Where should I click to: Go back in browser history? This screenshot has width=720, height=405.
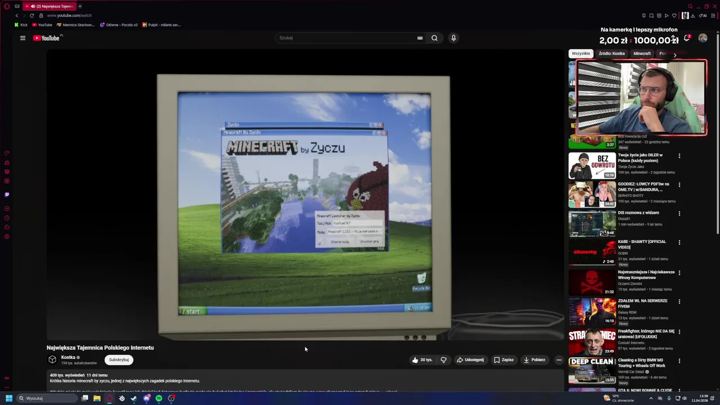(16, 15)
